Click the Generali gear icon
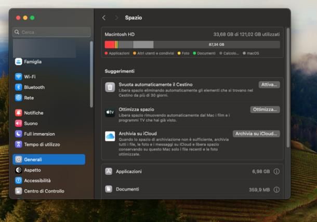 click(x=18, y=160)
